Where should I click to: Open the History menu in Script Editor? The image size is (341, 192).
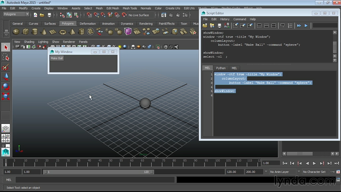[x=224, y=19]
